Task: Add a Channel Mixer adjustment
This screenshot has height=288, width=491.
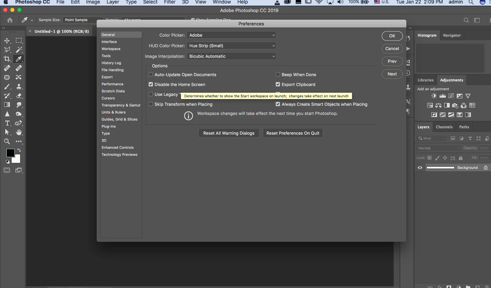Action: [x=463, y=105]
